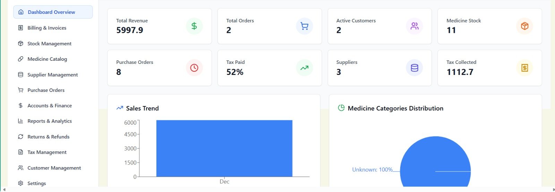Click the blue cart Total Orders icon
Screen dimensions: 555x192
tap(304, 26)
